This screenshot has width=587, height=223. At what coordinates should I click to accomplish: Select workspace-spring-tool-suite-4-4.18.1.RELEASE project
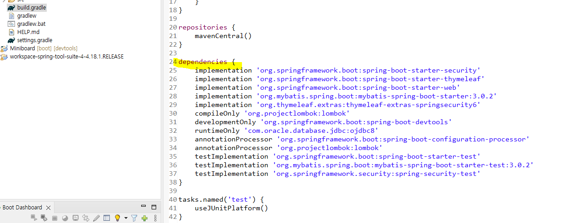(x=67, y=57)
